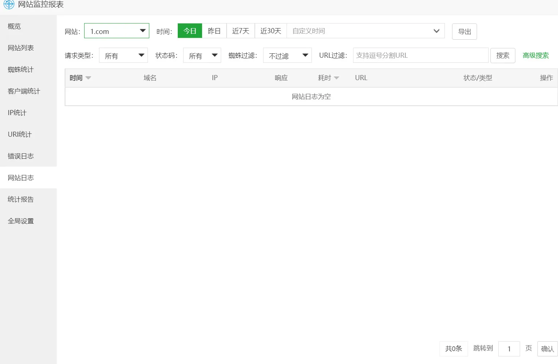Go to 客户端统计 in the sidebar
Viewport: 558px width, 364px height.
point(28,91)
